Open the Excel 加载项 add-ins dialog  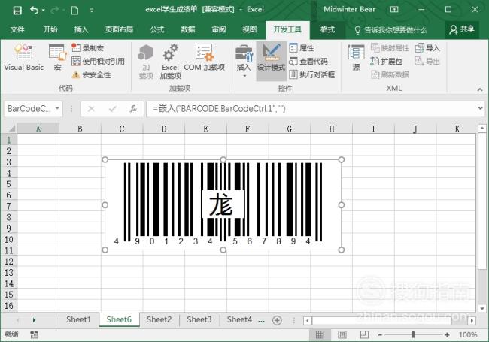170,62
